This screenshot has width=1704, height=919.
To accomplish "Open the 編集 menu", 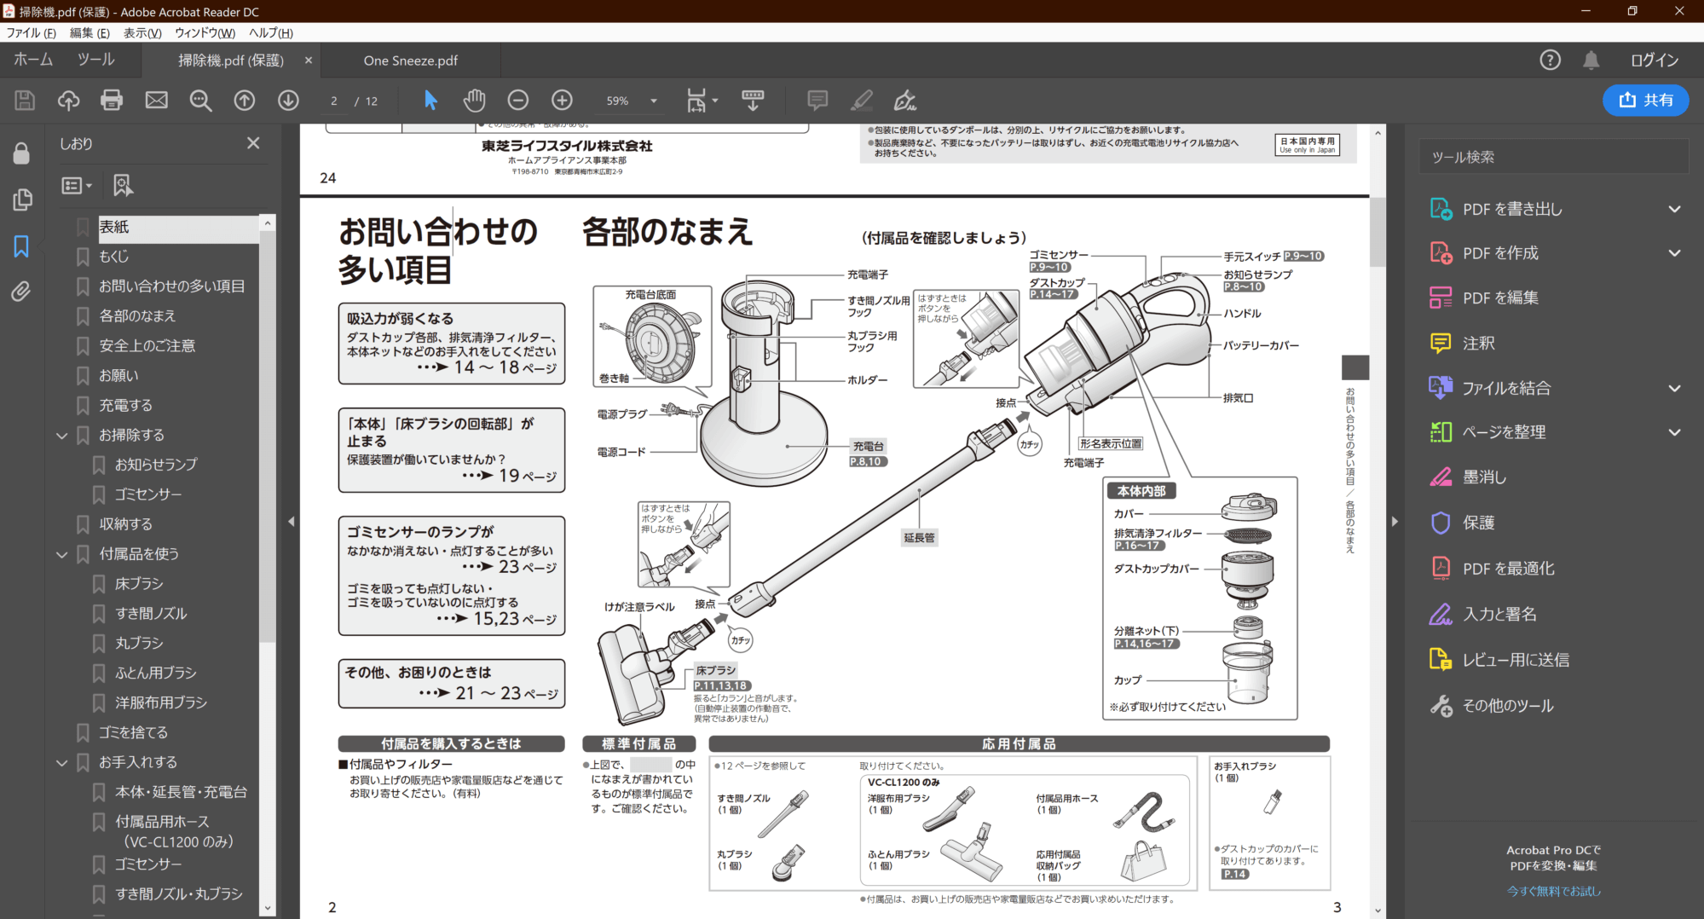I will pyautogui.click(x=90, y=32).
